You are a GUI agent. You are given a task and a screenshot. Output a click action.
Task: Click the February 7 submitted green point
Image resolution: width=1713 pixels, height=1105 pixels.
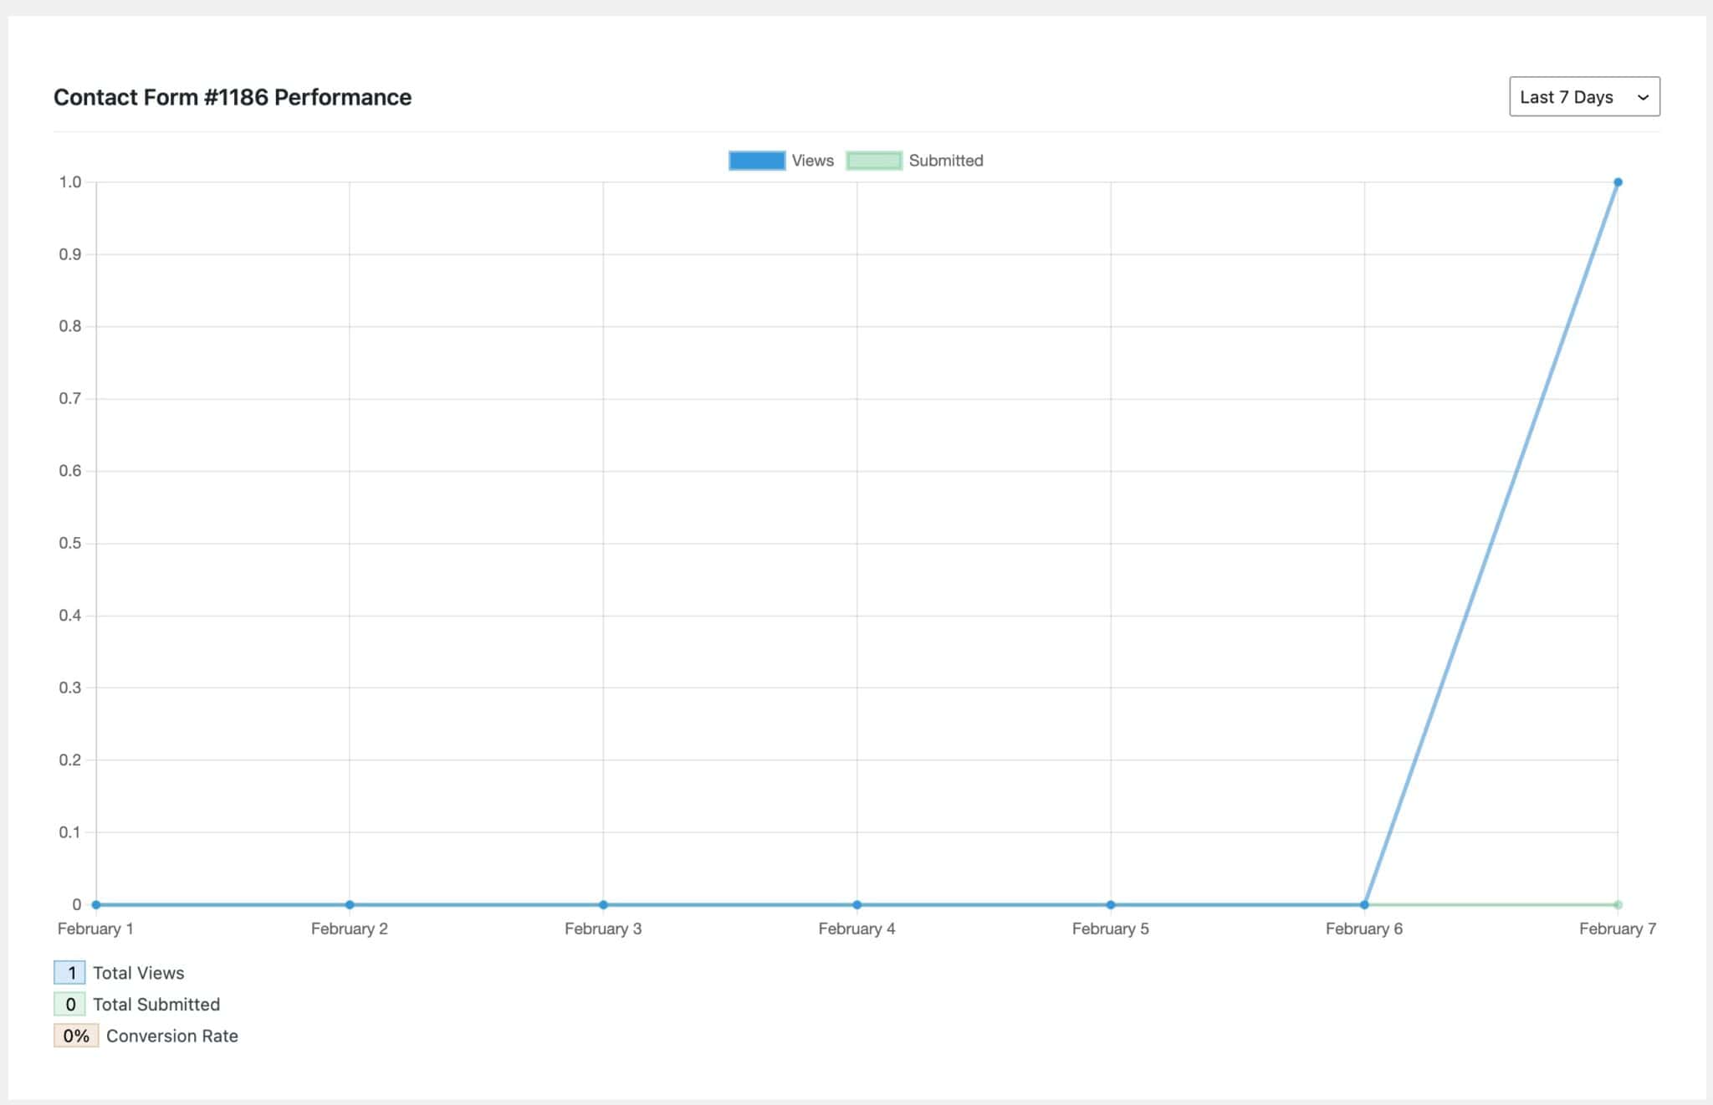[x=1618, y=904]
